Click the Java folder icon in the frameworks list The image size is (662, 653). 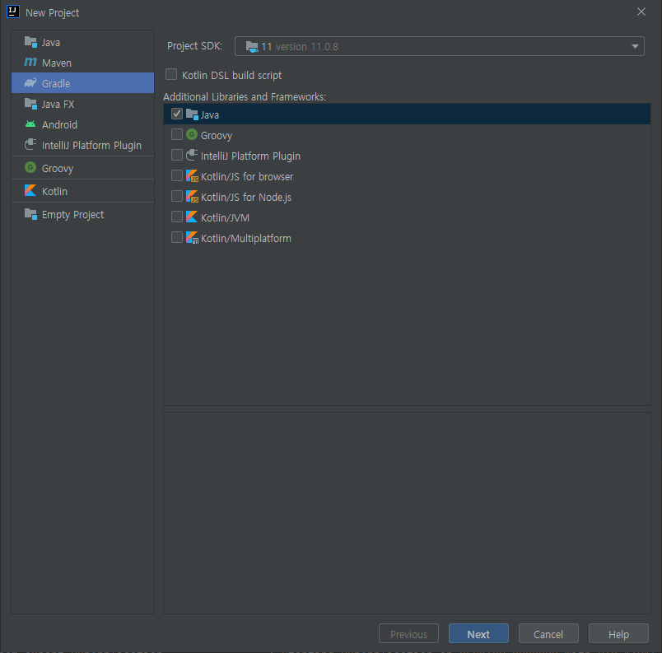click(x=192, y=114)
